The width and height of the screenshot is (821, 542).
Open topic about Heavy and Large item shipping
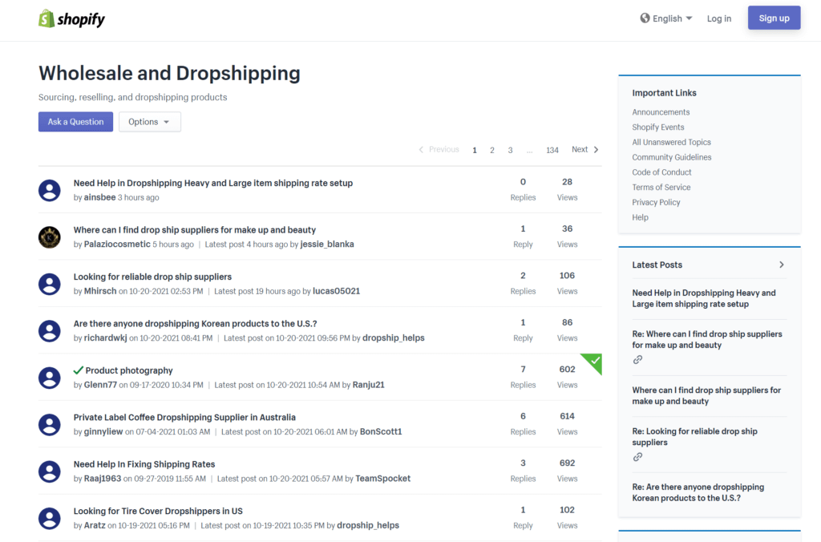pos(213,184)
